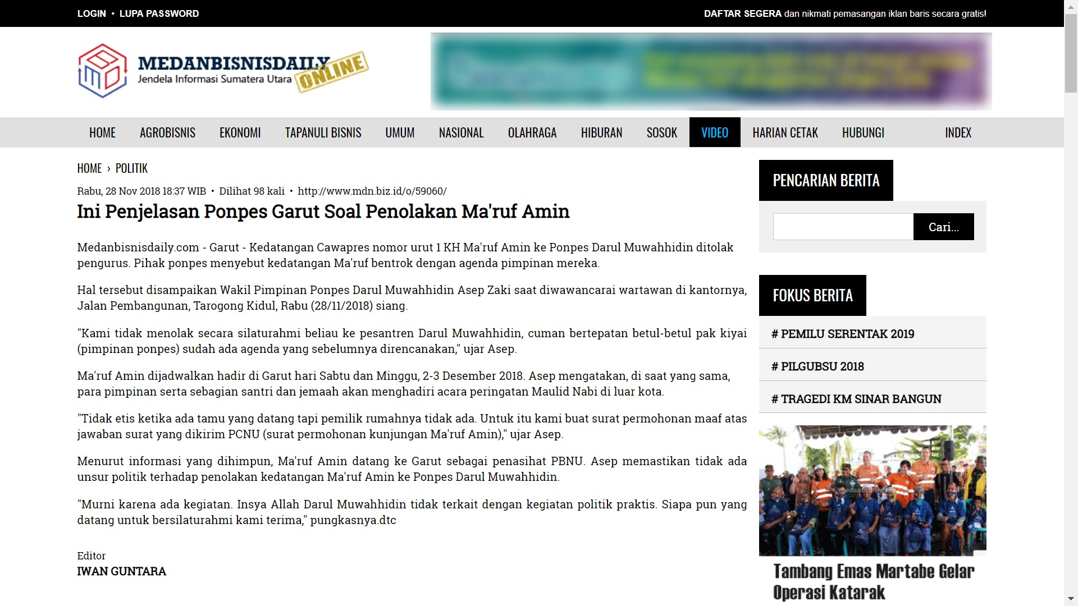Click the LUPA PASSWORD link
The height and width of the screenshot is (606, 1078).
pyautogui.click(x=159, y=13)
